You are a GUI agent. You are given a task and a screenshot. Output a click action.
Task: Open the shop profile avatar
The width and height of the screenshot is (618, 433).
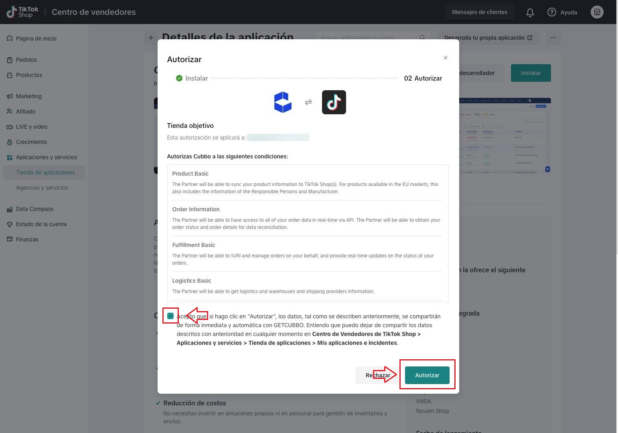click(597, 12)
